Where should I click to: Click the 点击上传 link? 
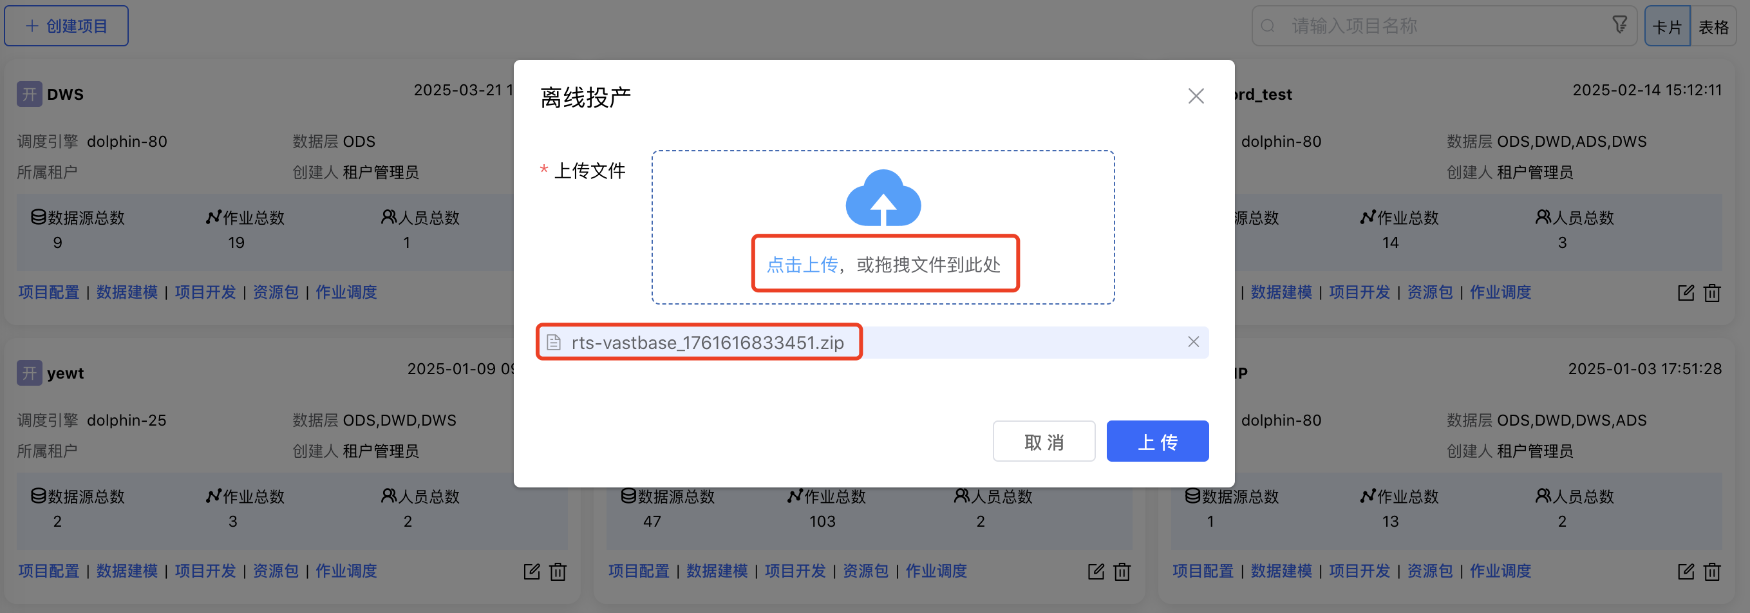coord(802,265)
